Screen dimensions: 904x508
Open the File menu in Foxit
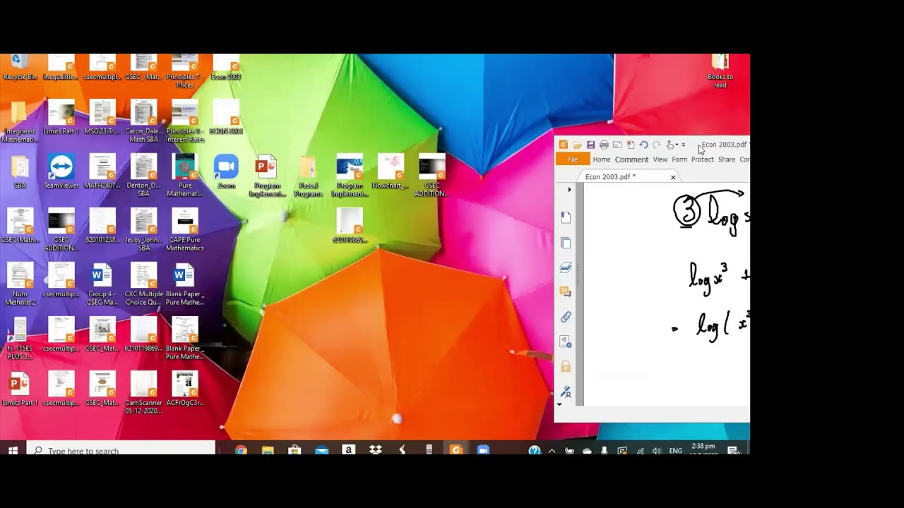[x=573, y=159]
